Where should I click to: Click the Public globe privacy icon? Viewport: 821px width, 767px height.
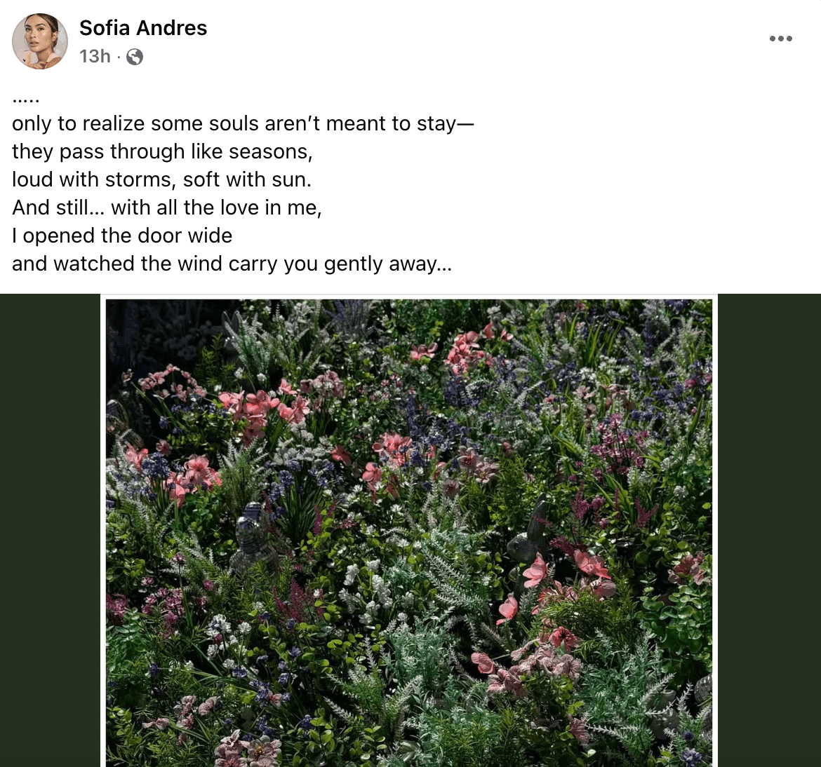(x=135, y=57)
